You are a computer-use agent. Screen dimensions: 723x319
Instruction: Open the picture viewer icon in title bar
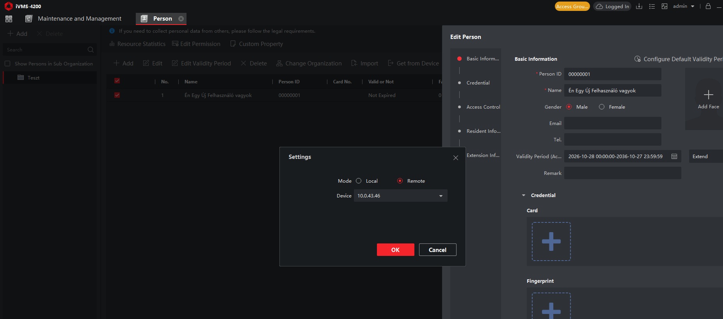(664, 6)
